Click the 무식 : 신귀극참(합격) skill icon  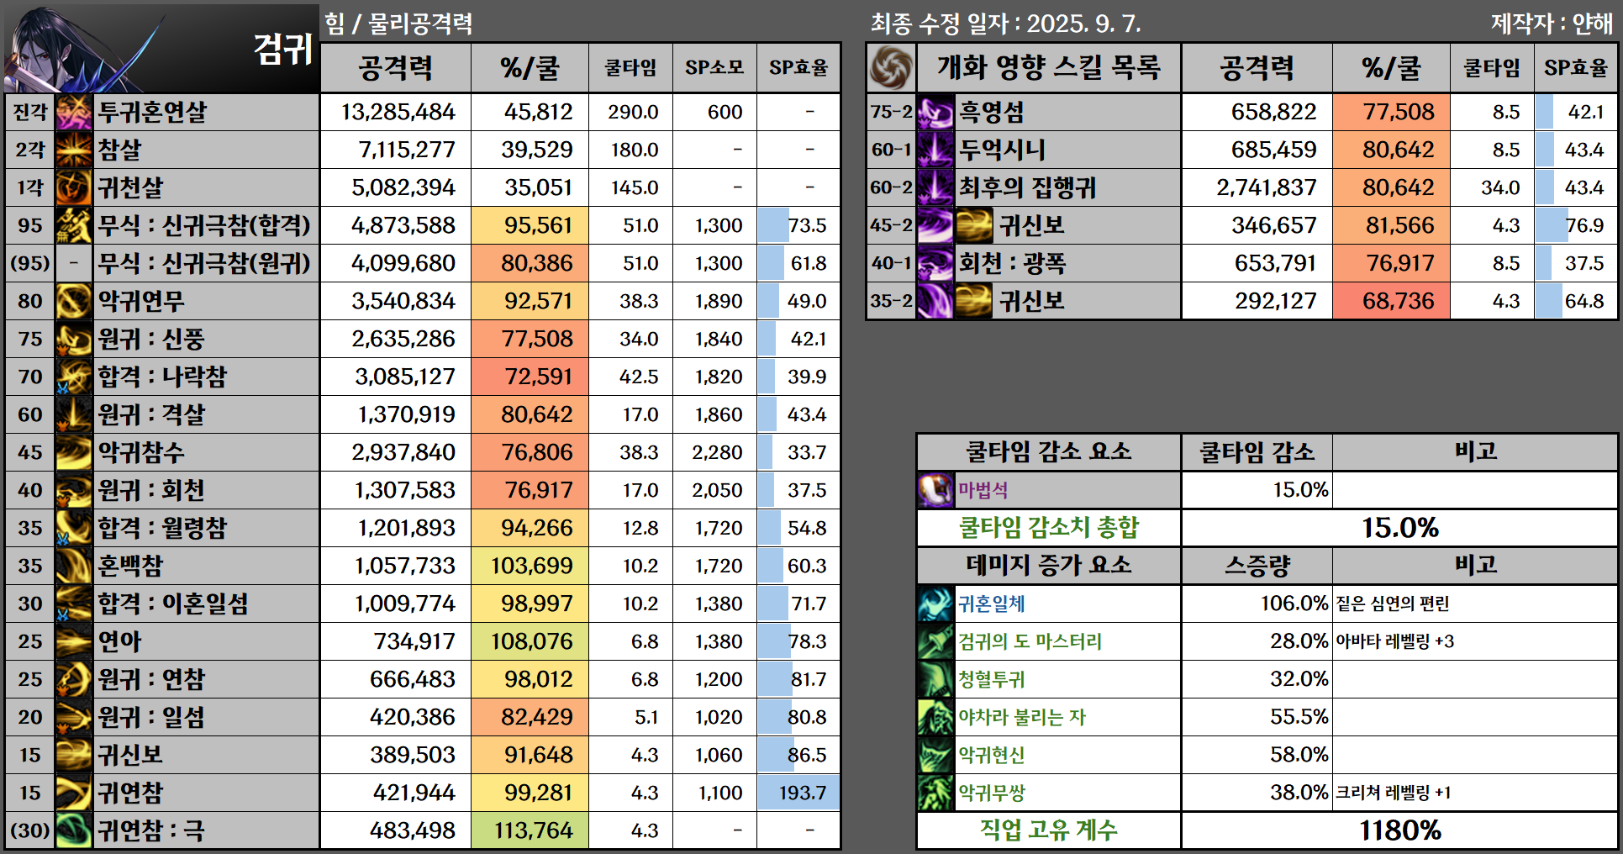click(74, 225)
